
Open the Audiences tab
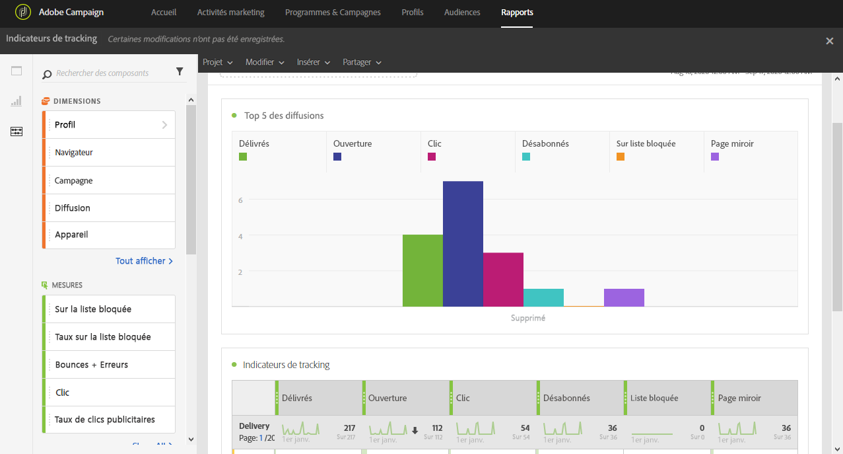pyautogui.click(x=462, y=13)
